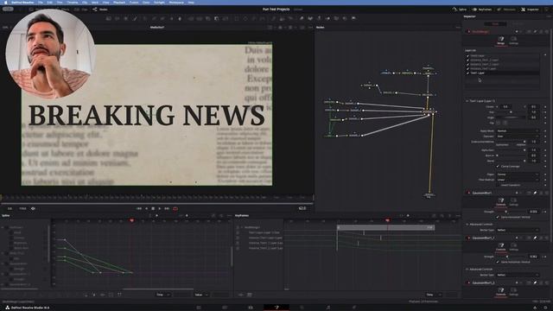
Task: Open the Workspace menu
Action: (176, 2)
